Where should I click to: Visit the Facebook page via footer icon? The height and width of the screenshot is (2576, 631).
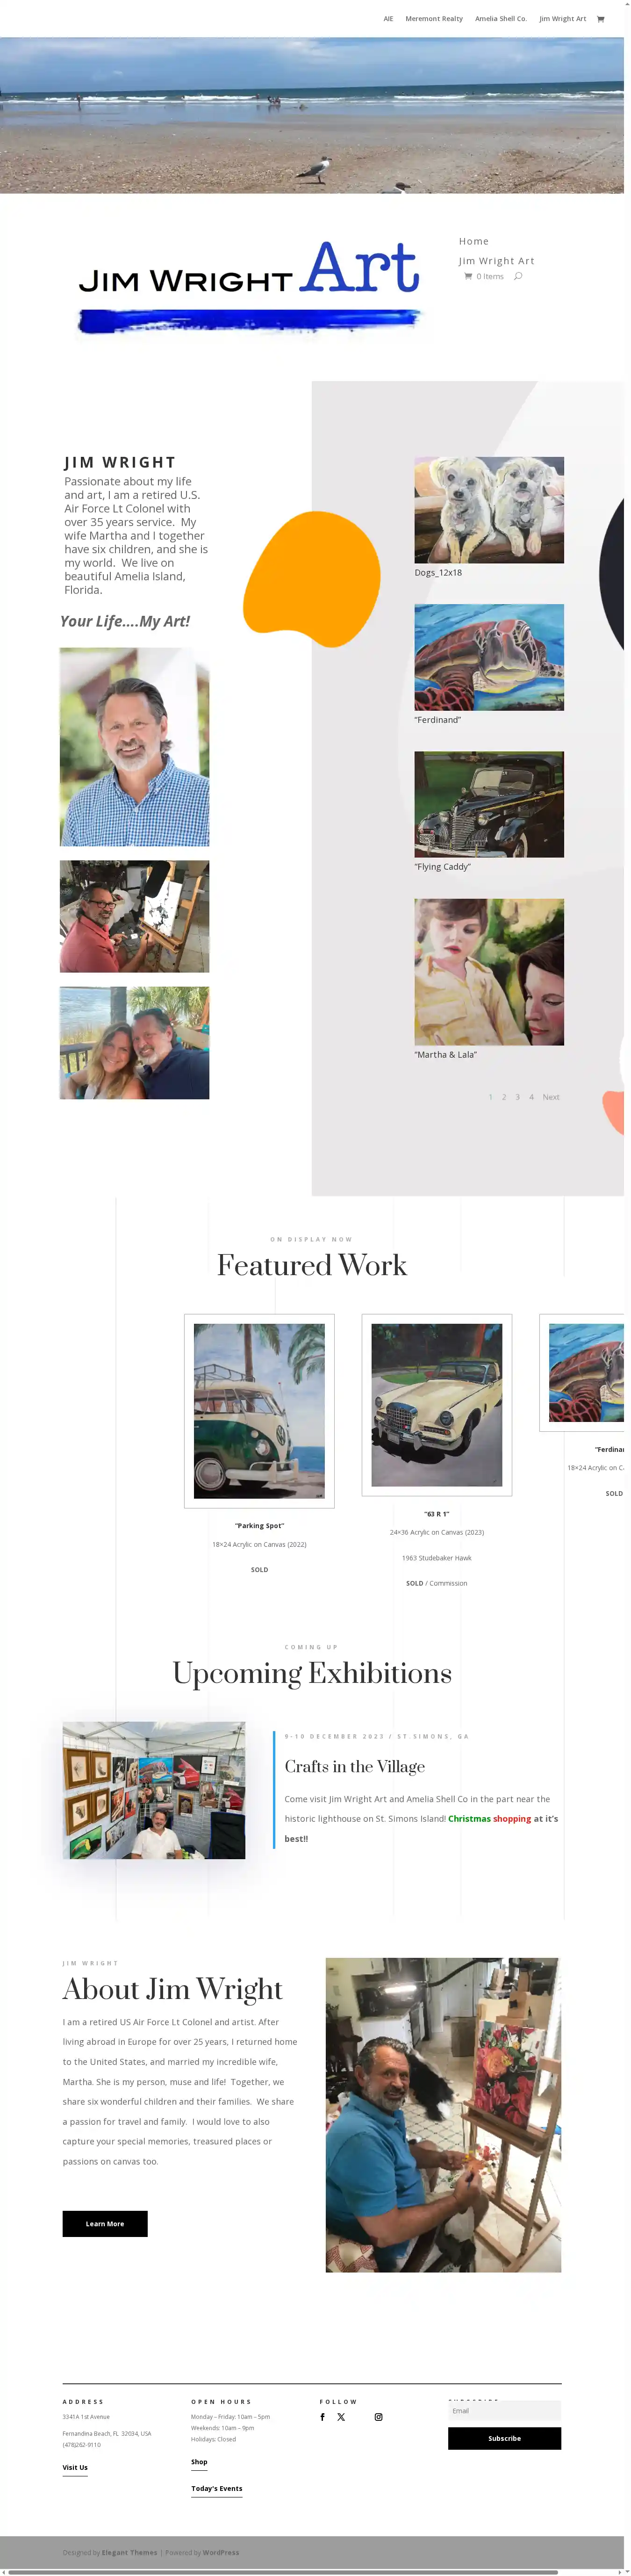(x=322, y=2417)
